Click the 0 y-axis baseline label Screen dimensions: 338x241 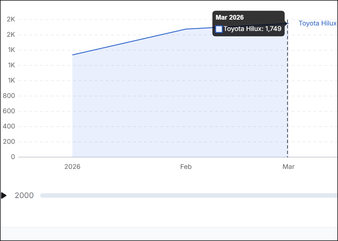coord(13,157)
